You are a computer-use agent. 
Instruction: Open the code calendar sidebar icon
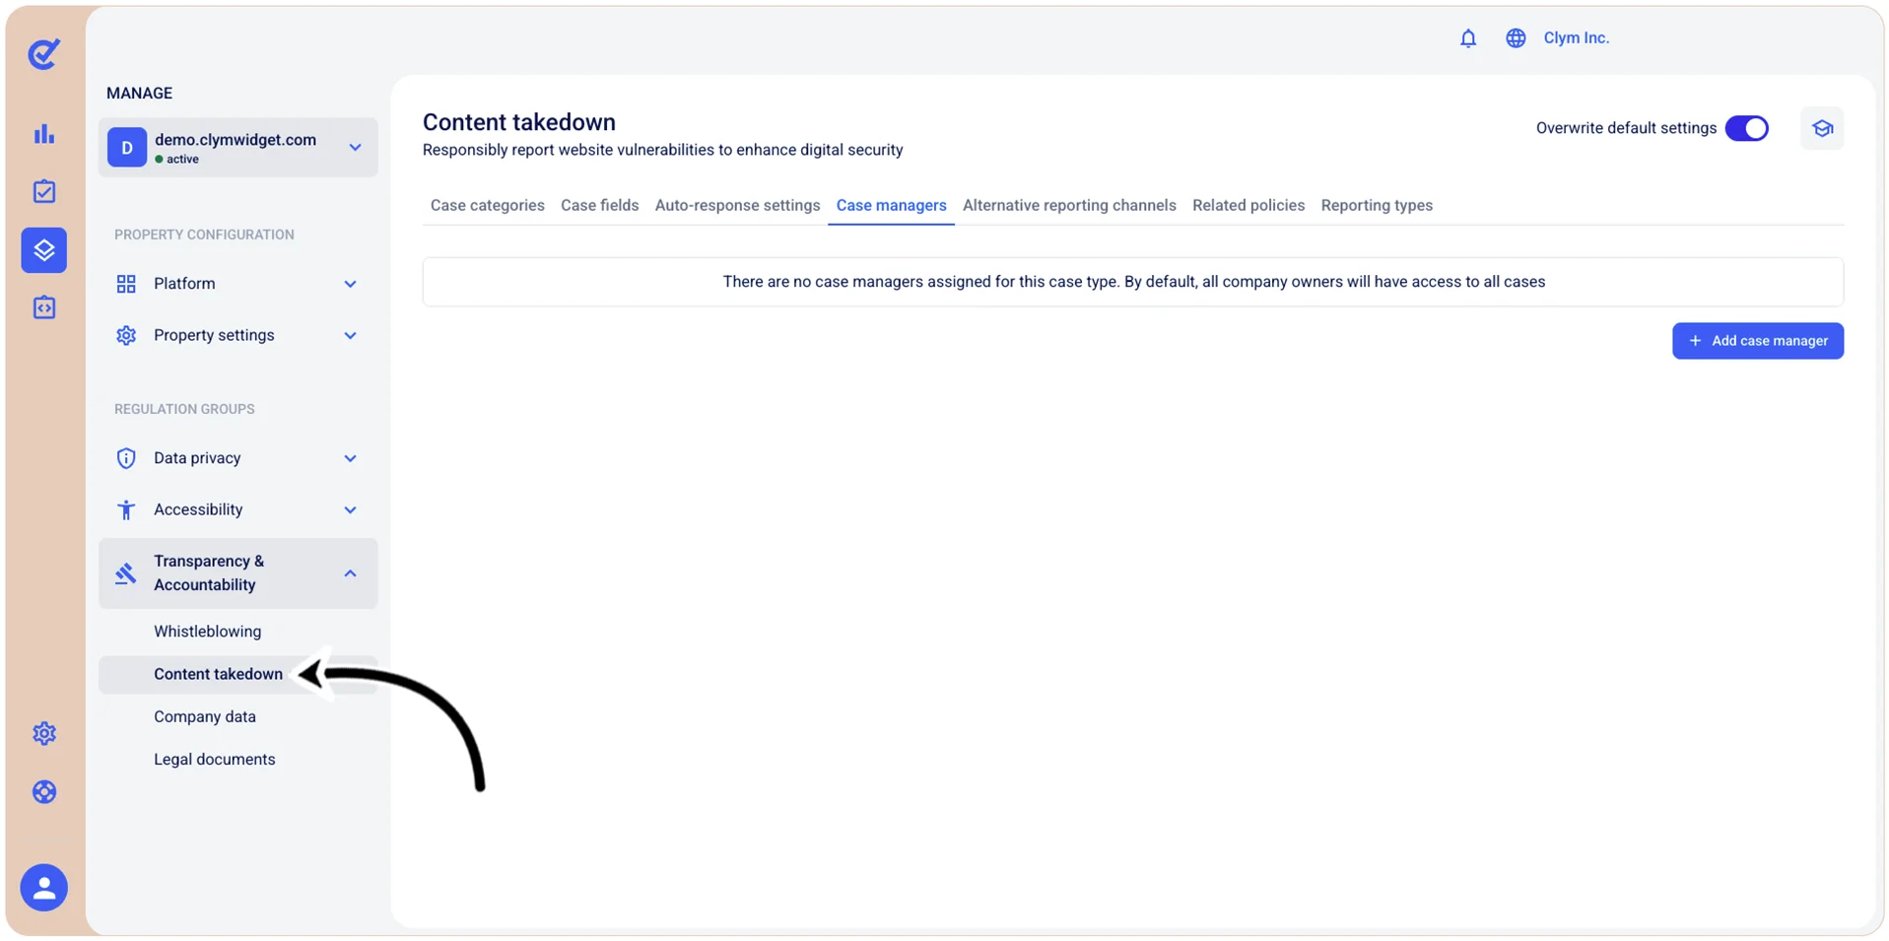click(44, 307)
